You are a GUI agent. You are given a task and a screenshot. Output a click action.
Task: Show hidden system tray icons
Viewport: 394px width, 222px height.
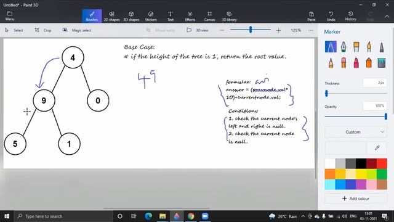point(303,216)
